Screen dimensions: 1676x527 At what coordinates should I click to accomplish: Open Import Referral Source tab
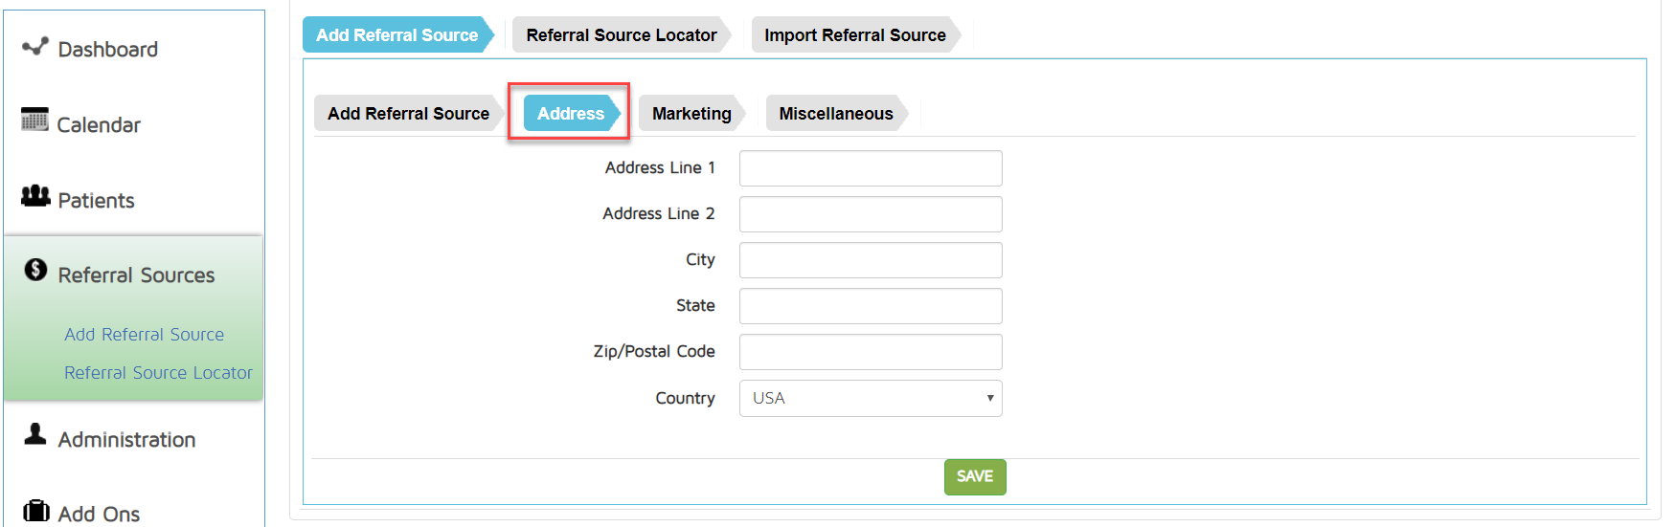854,35
